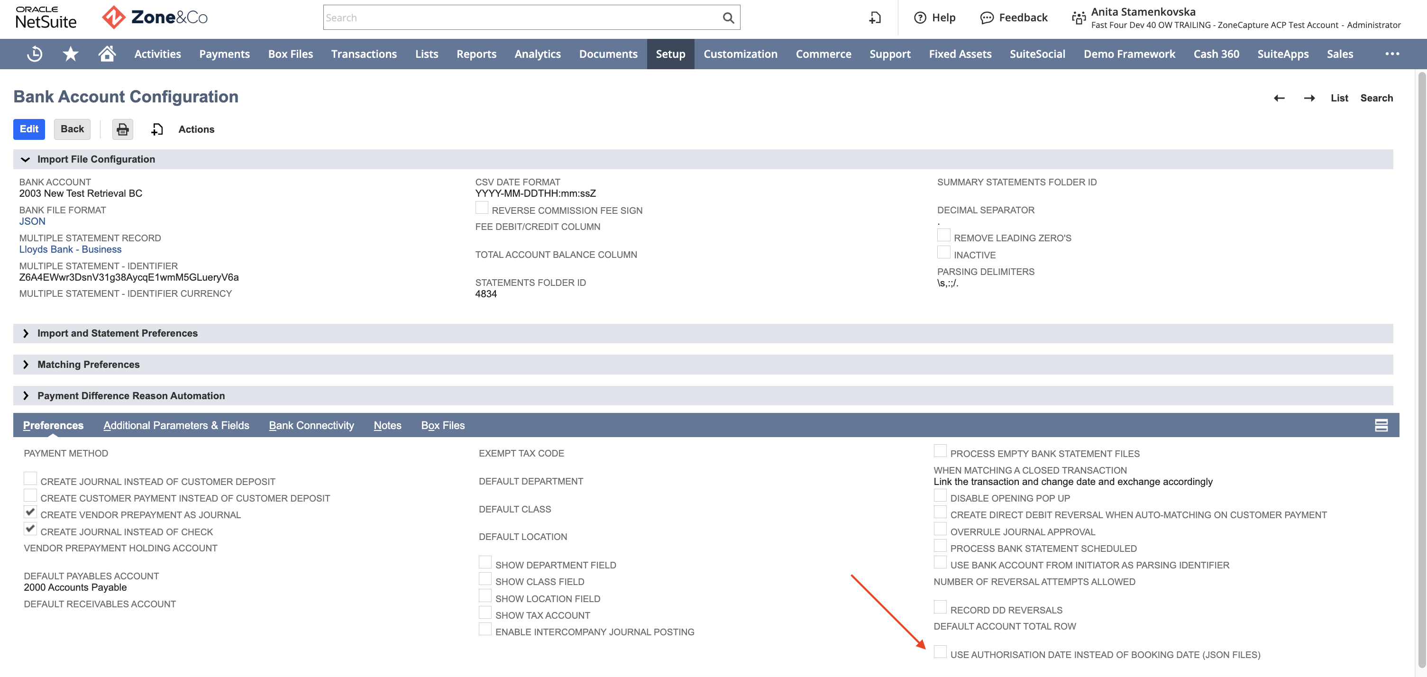The width and height of the screenshot is (1427, 677).
Task: Click the Help question mark icon
Action: [920, 18]
